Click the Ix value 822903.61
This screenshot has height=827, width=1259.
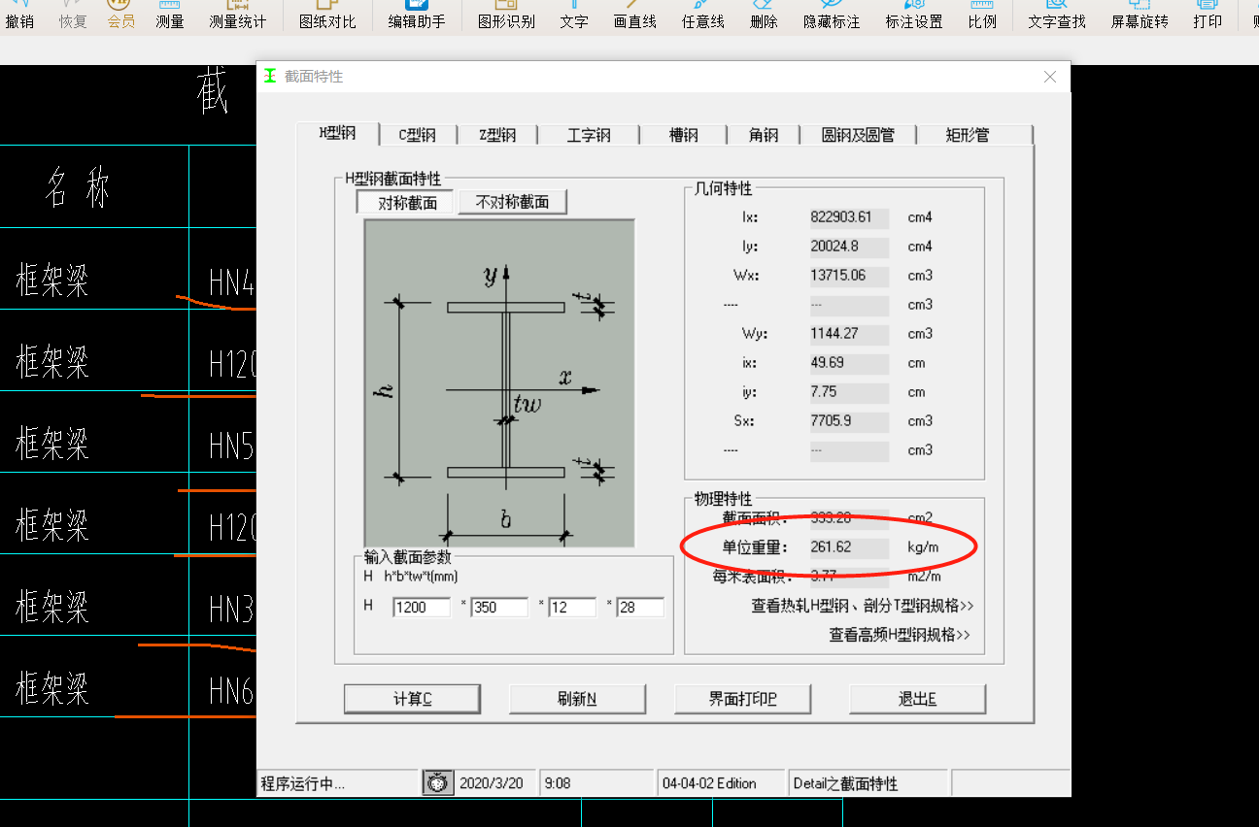[849, 217]
